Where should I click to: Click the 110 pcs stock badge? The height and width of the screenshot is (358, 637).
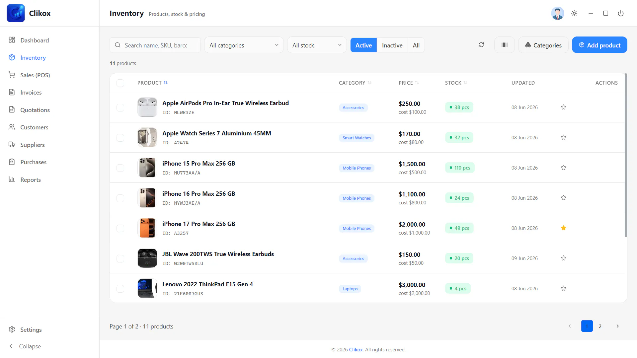(x=460, y=168)
